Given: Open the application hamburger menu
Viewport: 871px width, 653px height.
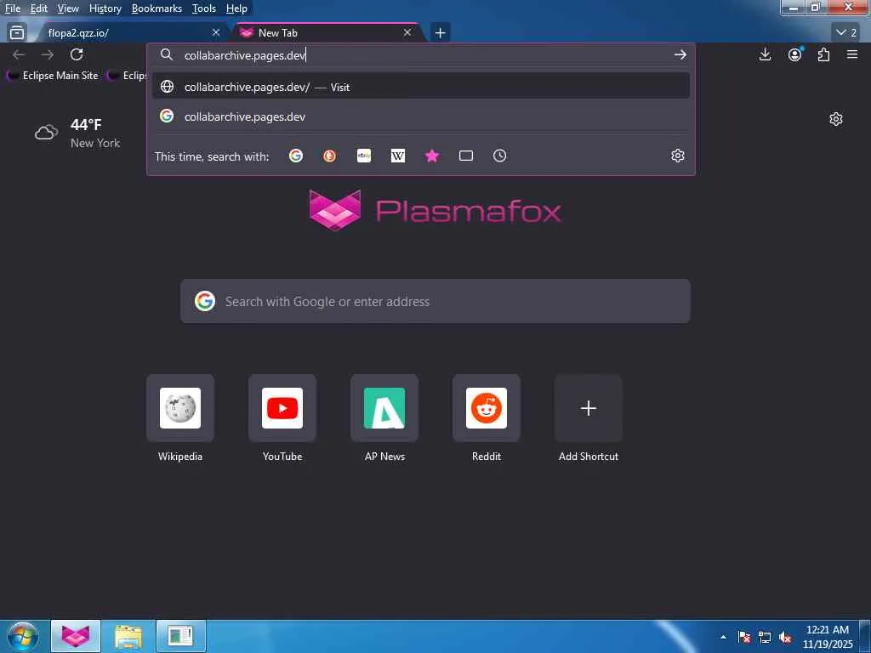Looking at the screenshot, I should pyautogui.click(x=852, y=54).
